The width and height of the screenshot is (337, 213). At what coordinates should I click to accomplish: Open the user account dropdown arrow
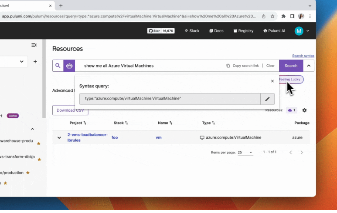click(x=308, y=31)
